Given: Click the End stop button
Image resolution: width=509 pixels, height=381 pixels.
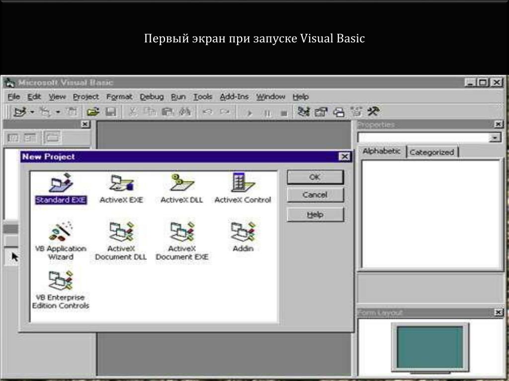Looking at the screenshot, I should (284, 113).
